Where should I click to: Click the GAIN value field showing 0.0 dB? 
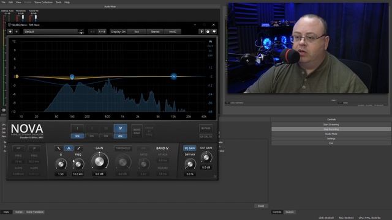(x=99, y=174)
